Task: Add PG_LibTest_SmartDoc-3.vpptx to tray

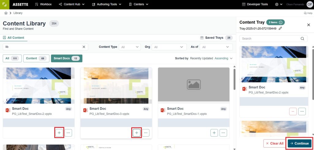Action: click(x=136, y=133)
